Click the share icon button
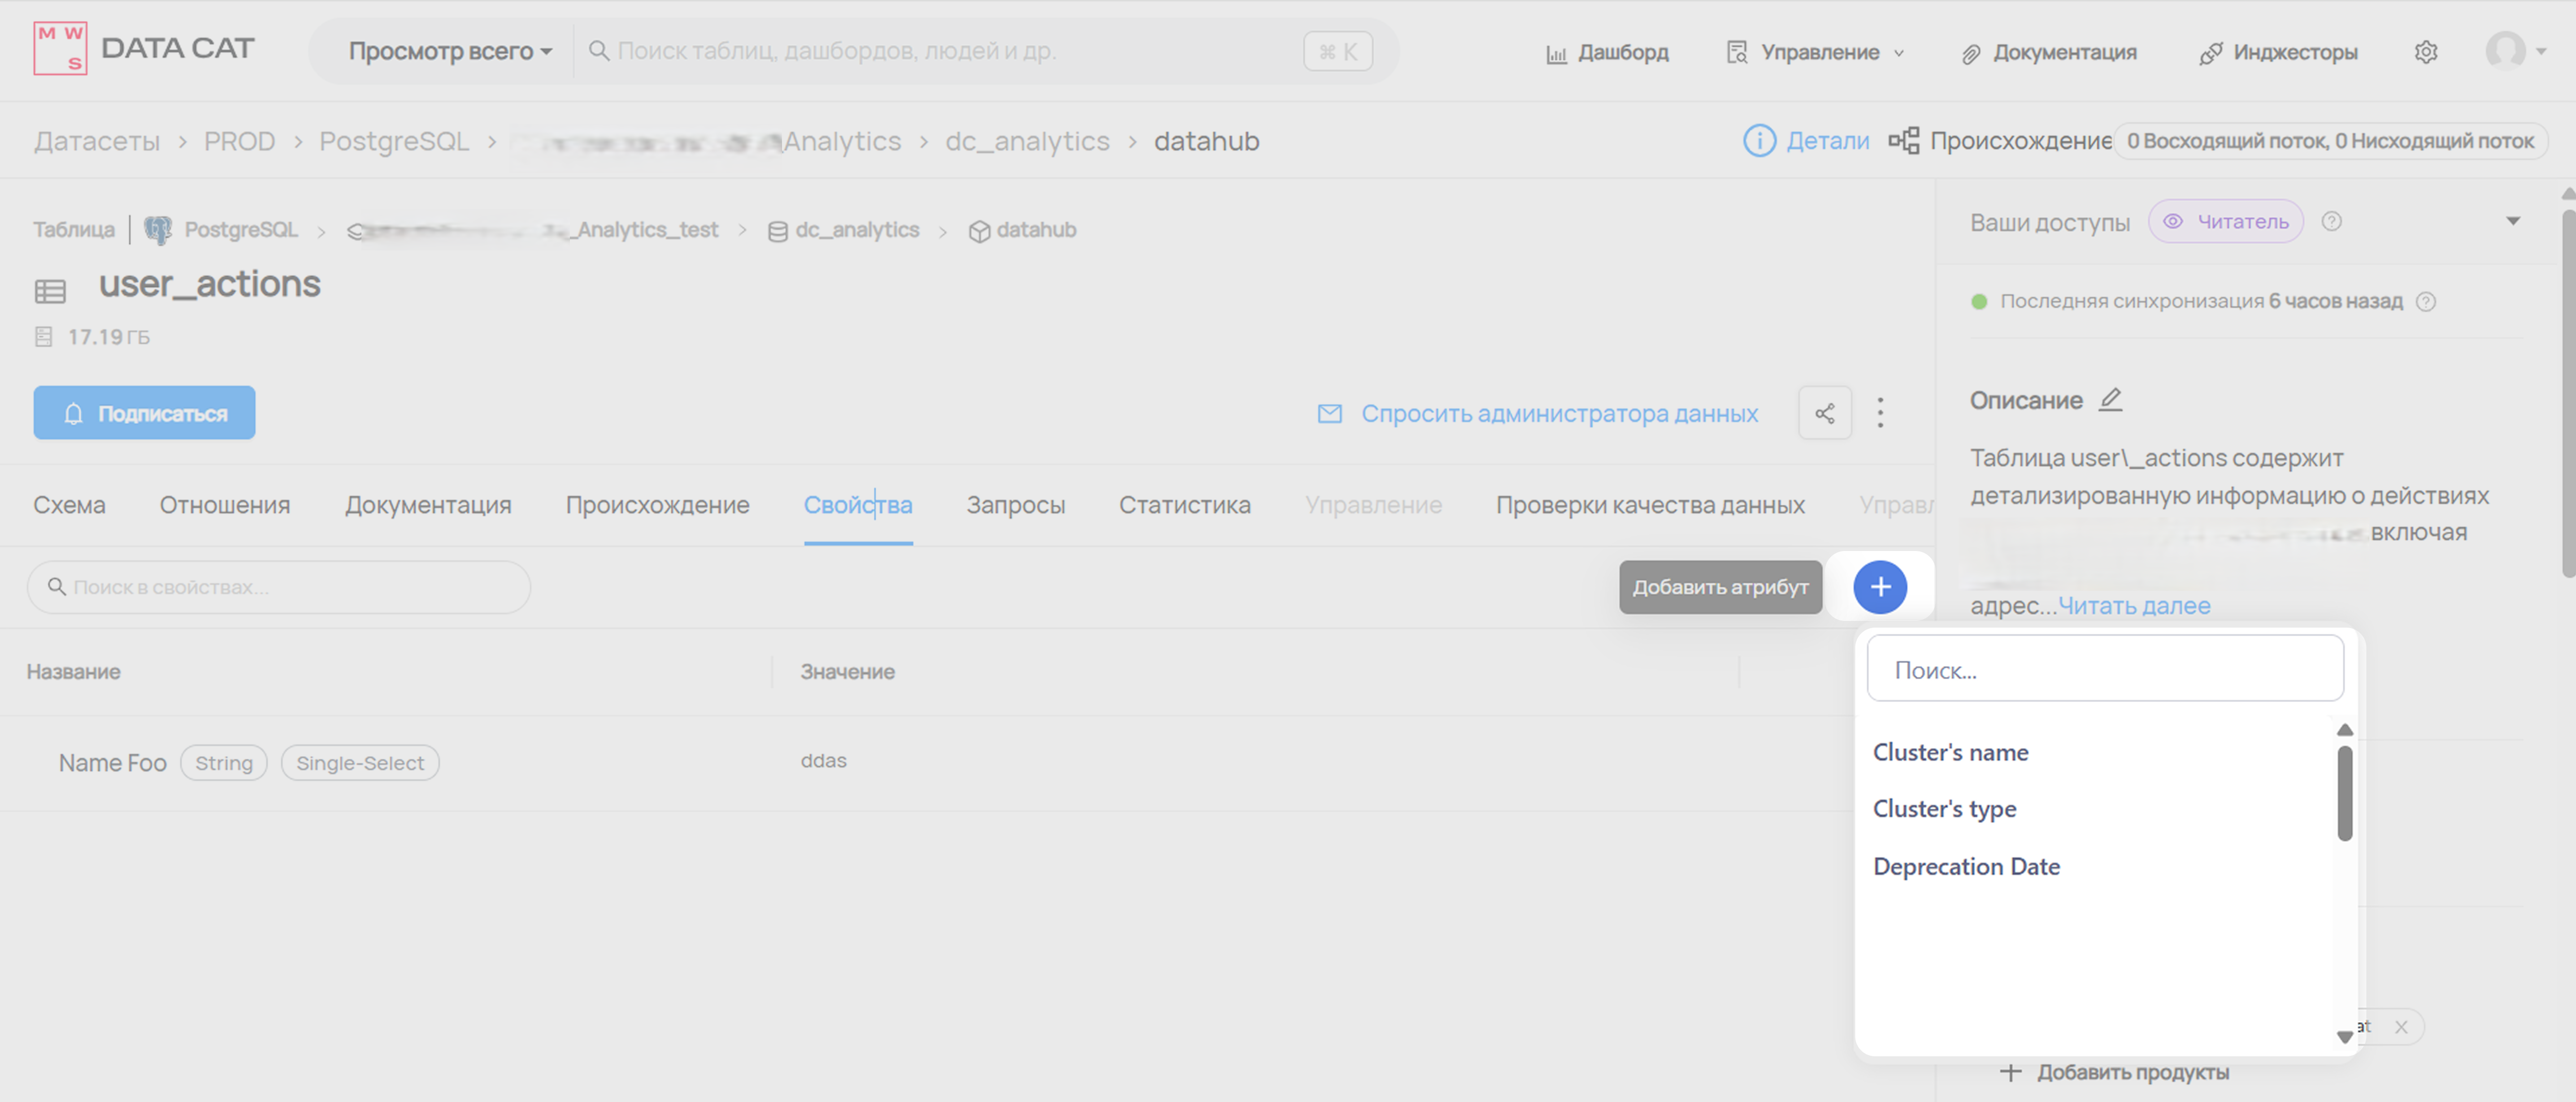The width and height of the screenshot is (2576, 1102). coord(1825,413)
